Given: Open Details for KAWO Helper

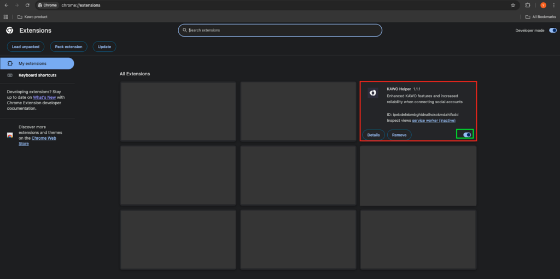Looking at the screenshot, I should point(374,134).
